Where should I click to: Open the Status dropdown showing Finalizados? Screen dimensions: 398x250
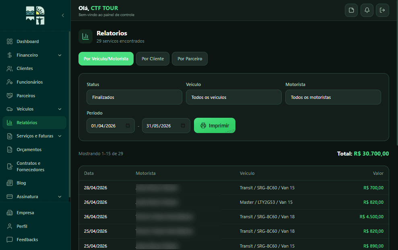pos(134,97)
